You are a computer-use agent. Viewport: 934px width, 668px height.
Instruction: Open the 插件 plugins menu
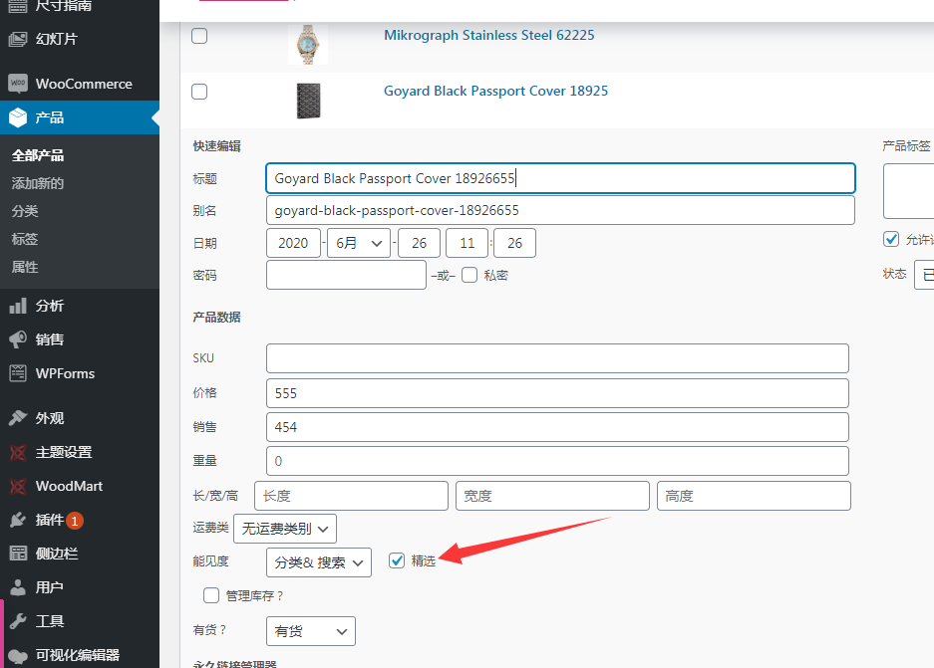[x=80, y=520]
